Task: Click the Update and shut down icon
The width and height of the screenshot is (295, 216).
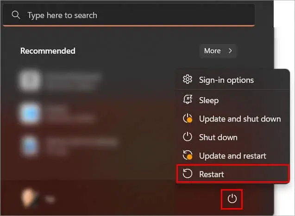Action: tap(188, 119)
